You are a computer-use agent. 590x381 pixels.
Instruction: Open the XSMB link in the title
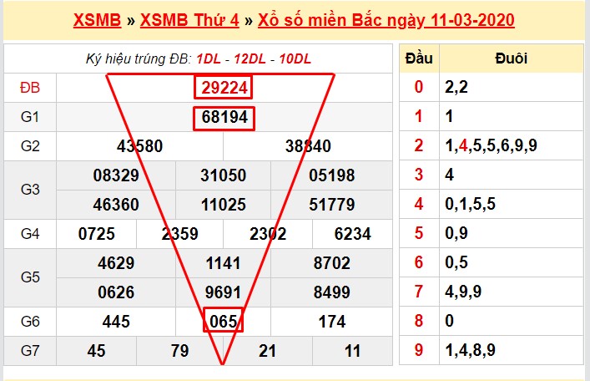(99, 20)
